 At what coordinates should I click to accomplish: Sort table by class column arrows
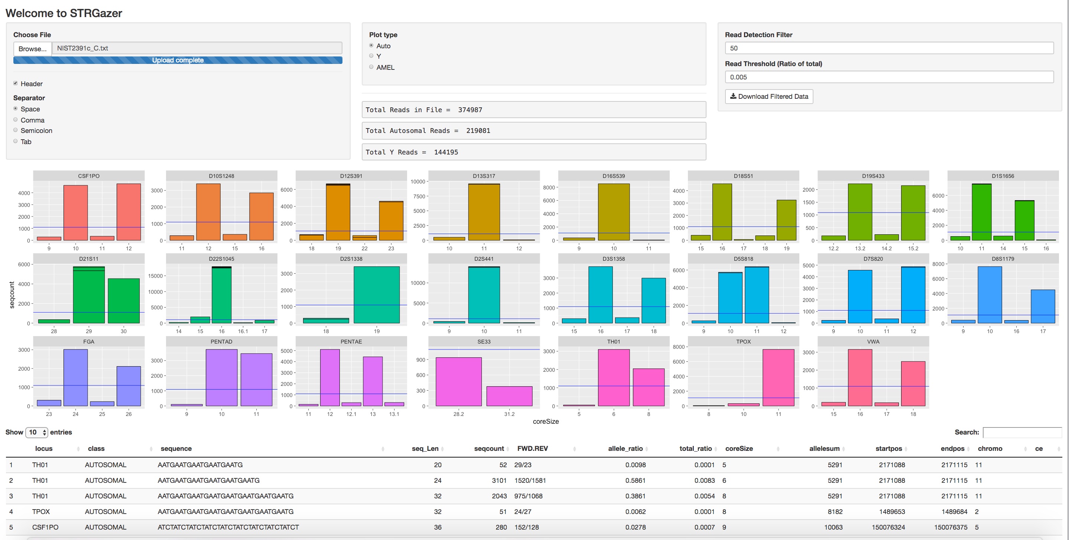(151, 449)
